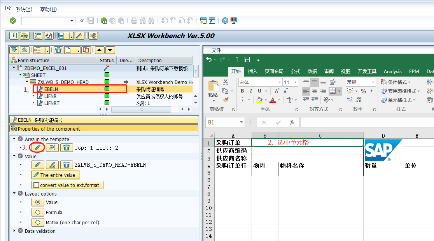The image size is (434, 241).
Task: Collapse the Layout options section
Action: [x=14, y=194]
